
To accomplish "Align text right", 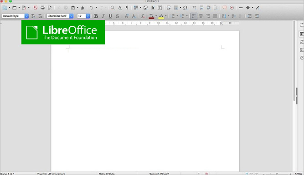I will tap(208, 16).
